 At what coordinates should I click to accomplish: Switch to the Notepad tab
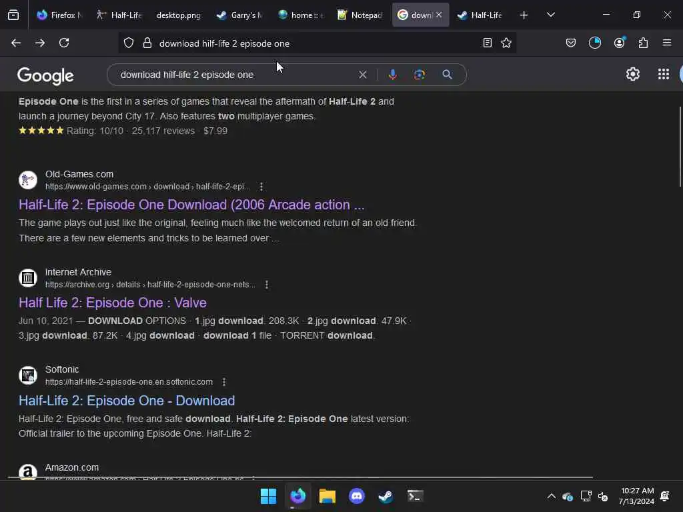(x=360, y=15)
